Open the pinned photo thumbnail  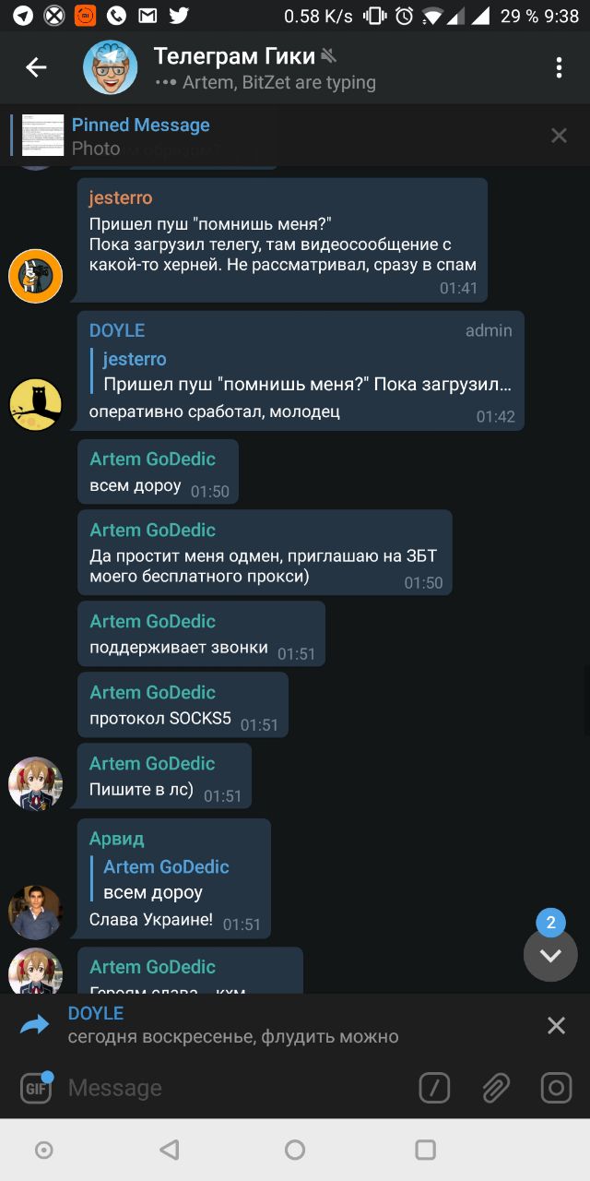click(x=42, y=136)
